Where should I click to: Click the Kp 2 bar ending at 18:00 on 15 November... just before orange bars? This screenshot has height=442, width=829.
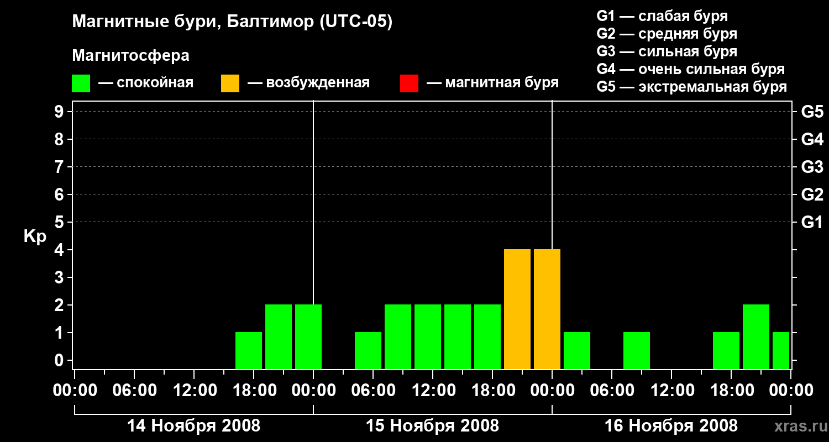(x=487, y=336)
